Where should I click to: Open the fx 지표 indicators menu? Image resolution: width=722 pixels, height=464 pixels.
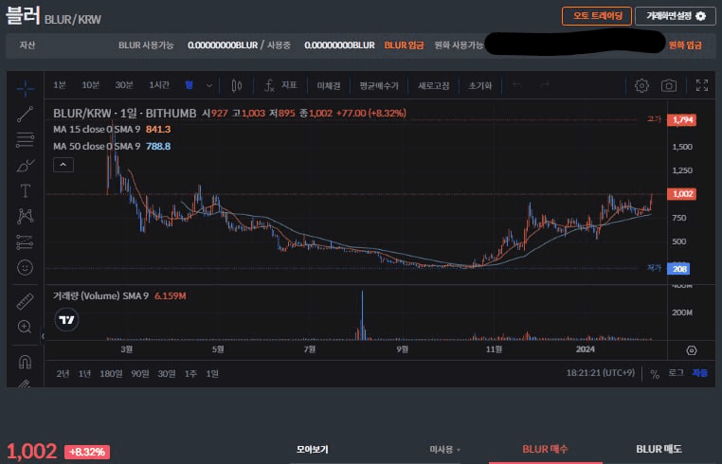point(280,85)
